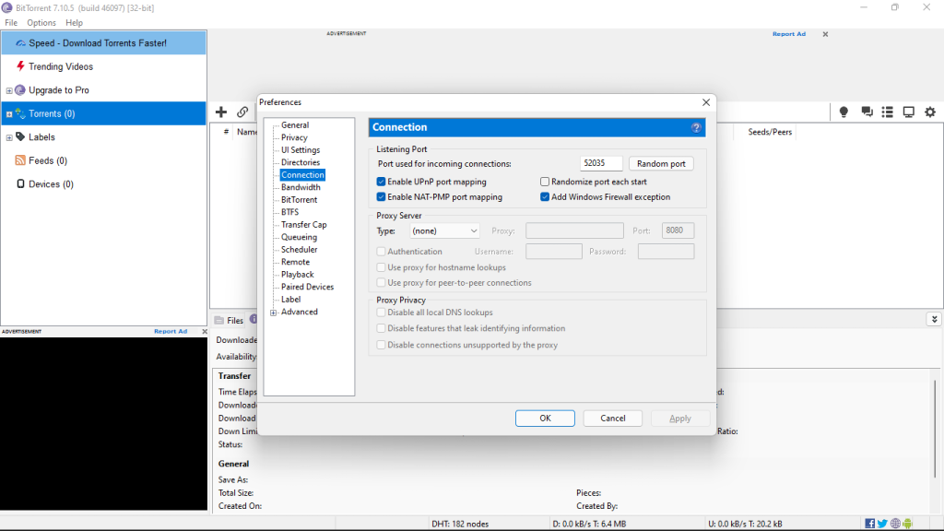Enable Randomize port each start
The height and width of the screenshot is (531, 944).
point(545,182)
